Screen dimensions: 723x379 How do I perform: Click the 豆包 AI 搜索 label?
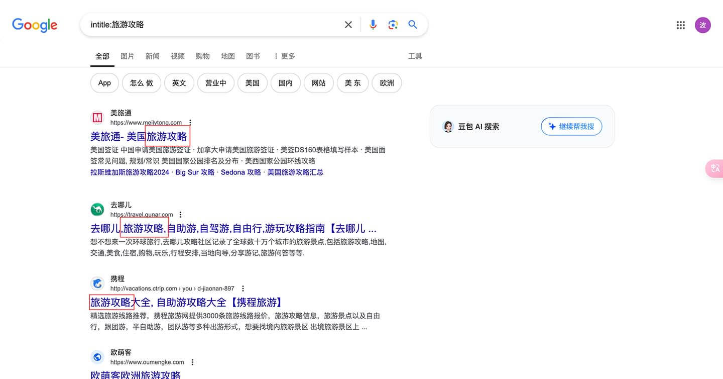(478, 127)
